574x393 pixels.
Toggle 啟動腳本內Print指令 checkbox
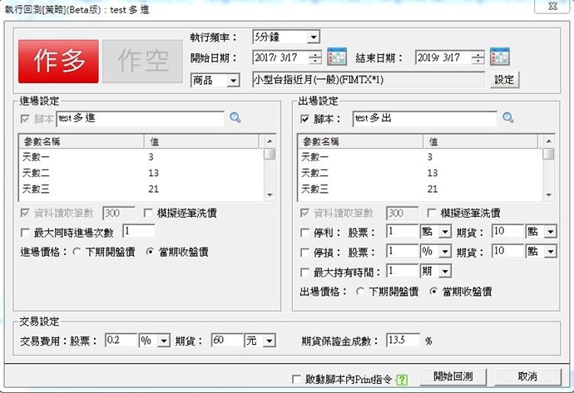(x=297, y=379)
